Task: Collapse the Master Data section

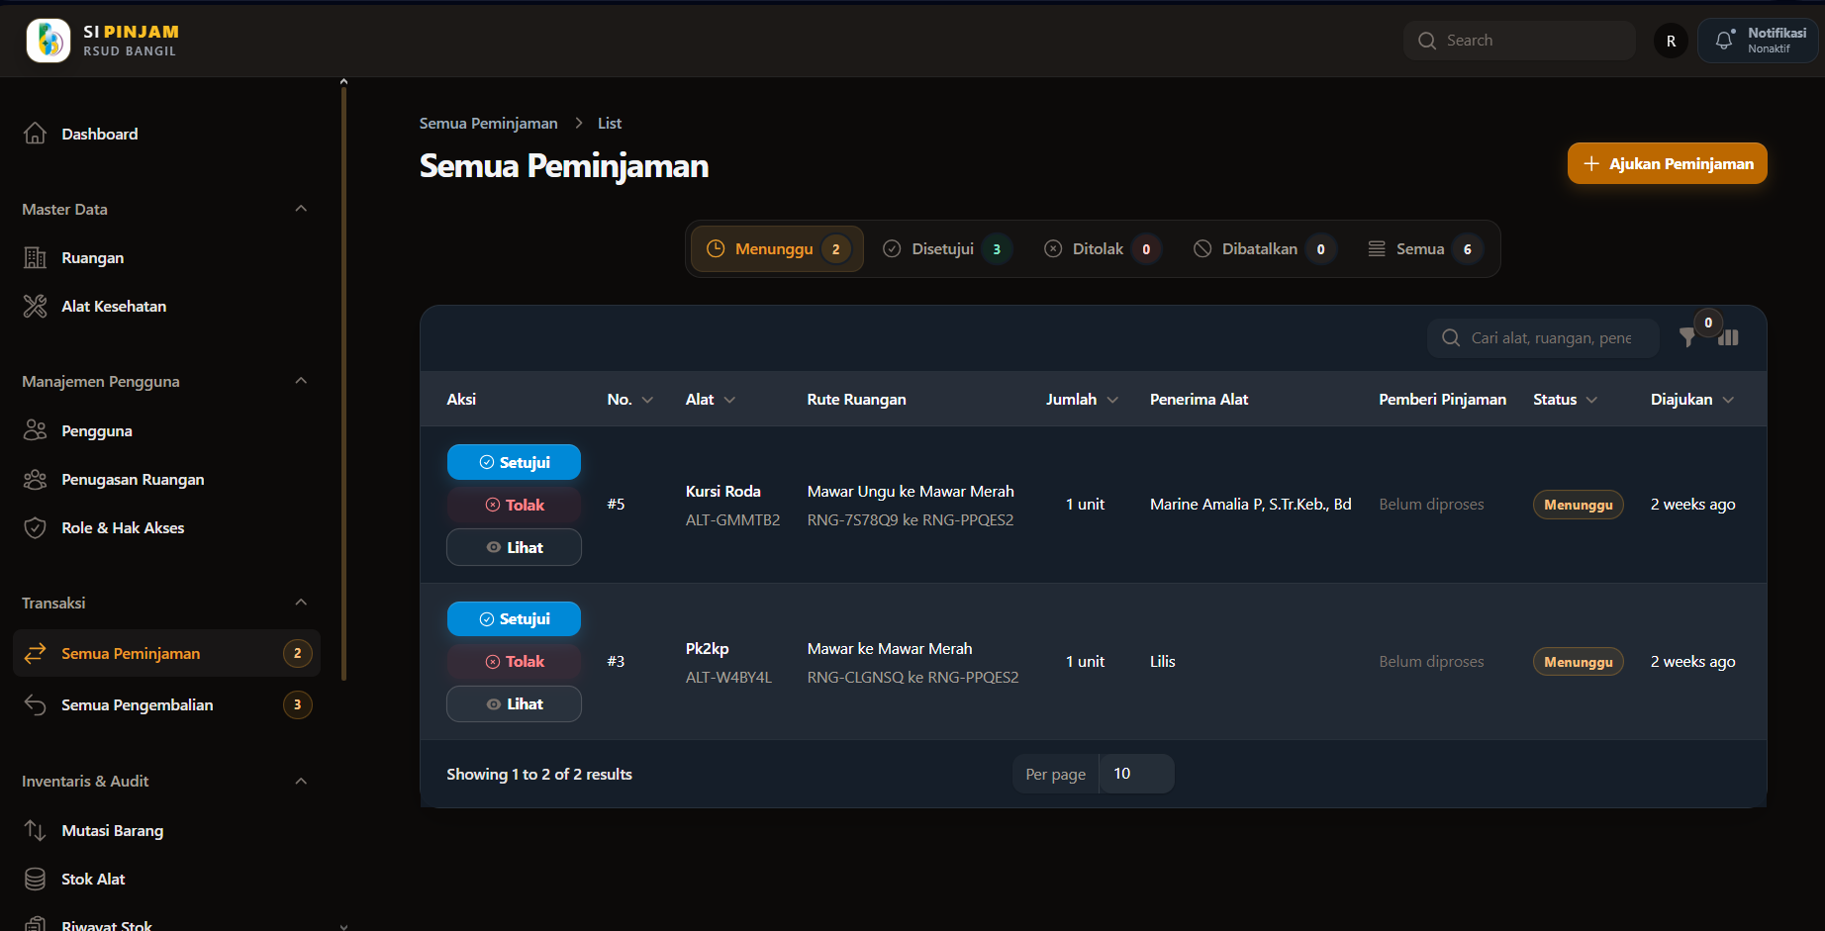Action: (301, 209)
